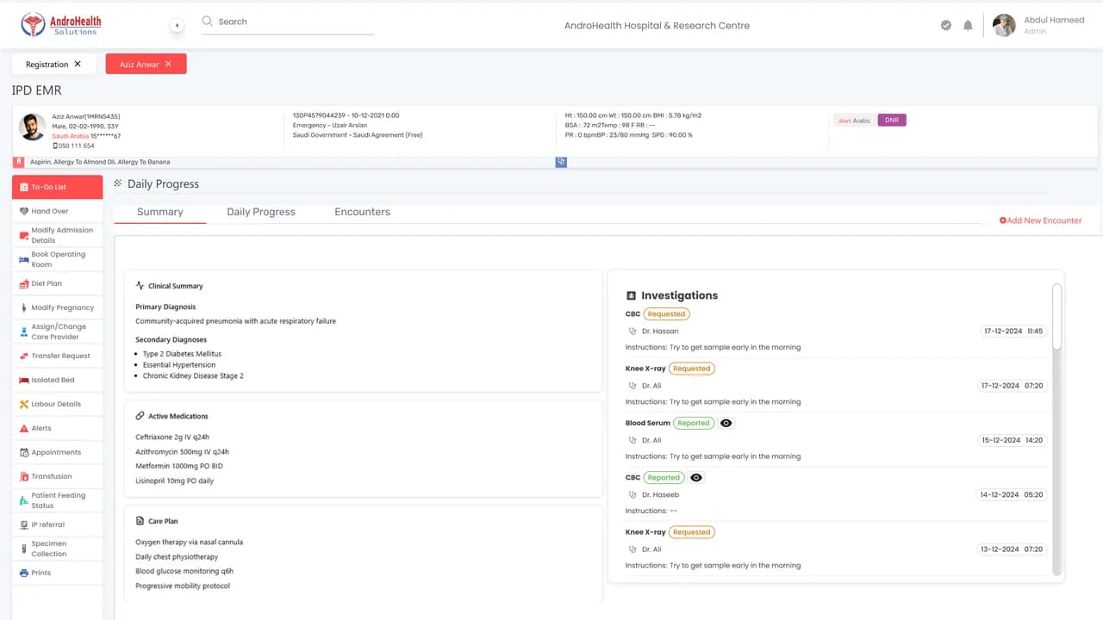
Task: Click the blue icon on the allergy bar
Action: 561,162
